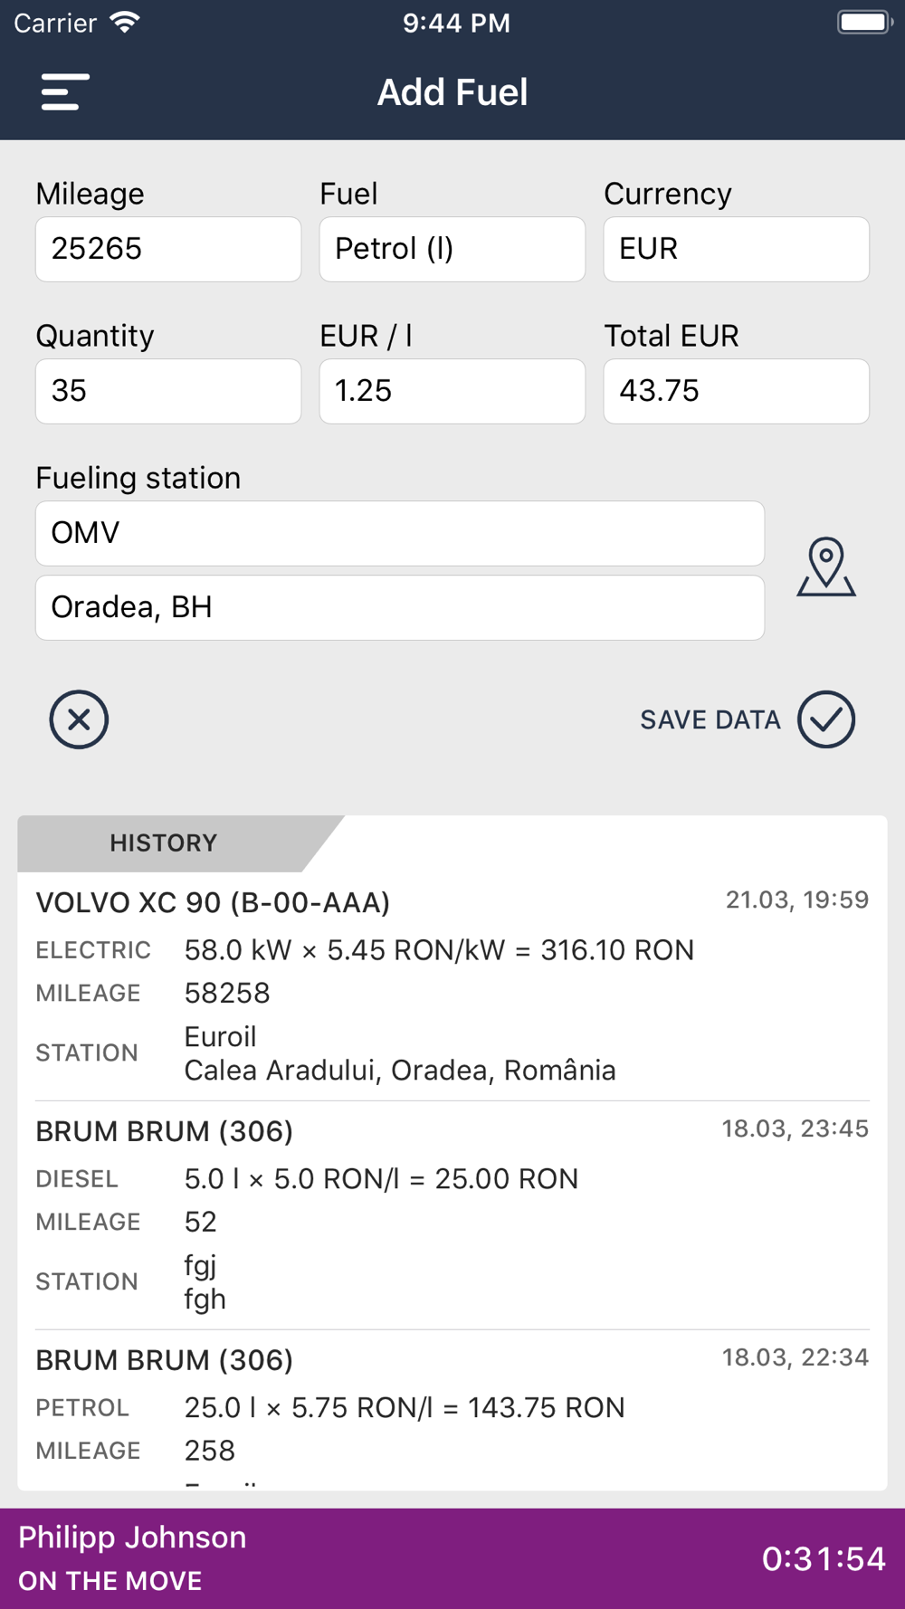Image resolution: width=905 pixels, height=1609 pixels.
Task: Tap the cancel X circle icon
Action: pyautogui.click(x=79, y=719)
